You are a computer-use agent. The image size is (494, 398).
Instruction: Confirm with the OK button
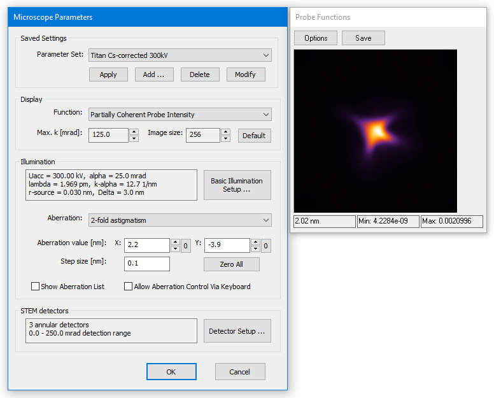click(171, 371)
